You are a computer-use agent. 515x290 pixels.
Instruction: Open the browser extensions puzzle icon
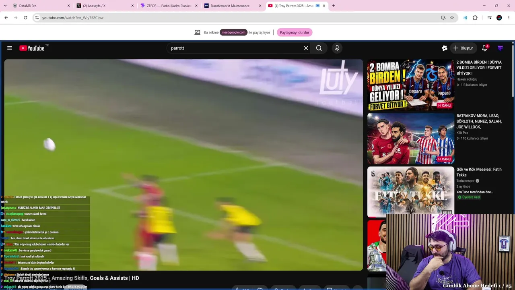click(x=475, y=18)
